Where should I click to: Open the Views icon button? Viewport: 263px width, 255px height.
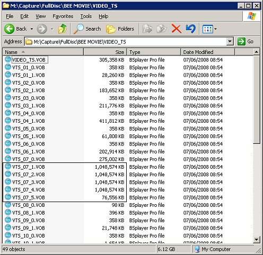point(208,29)
